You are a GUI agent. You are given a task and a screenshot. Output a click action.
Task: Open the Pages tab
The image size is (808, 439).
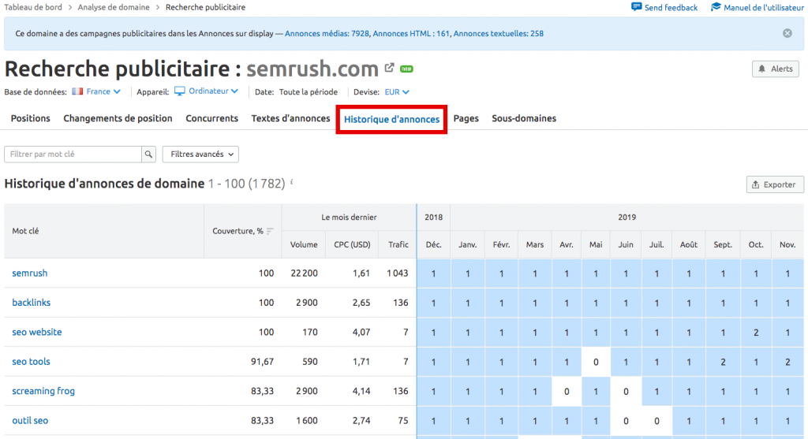[466, 118]
